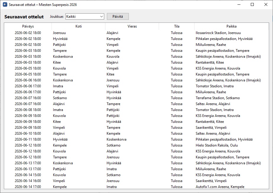This screenshot has height=193, width=273.
Task: Select the Joensuu vs Alajärvi match row
Action: click(x=136, y=33)
